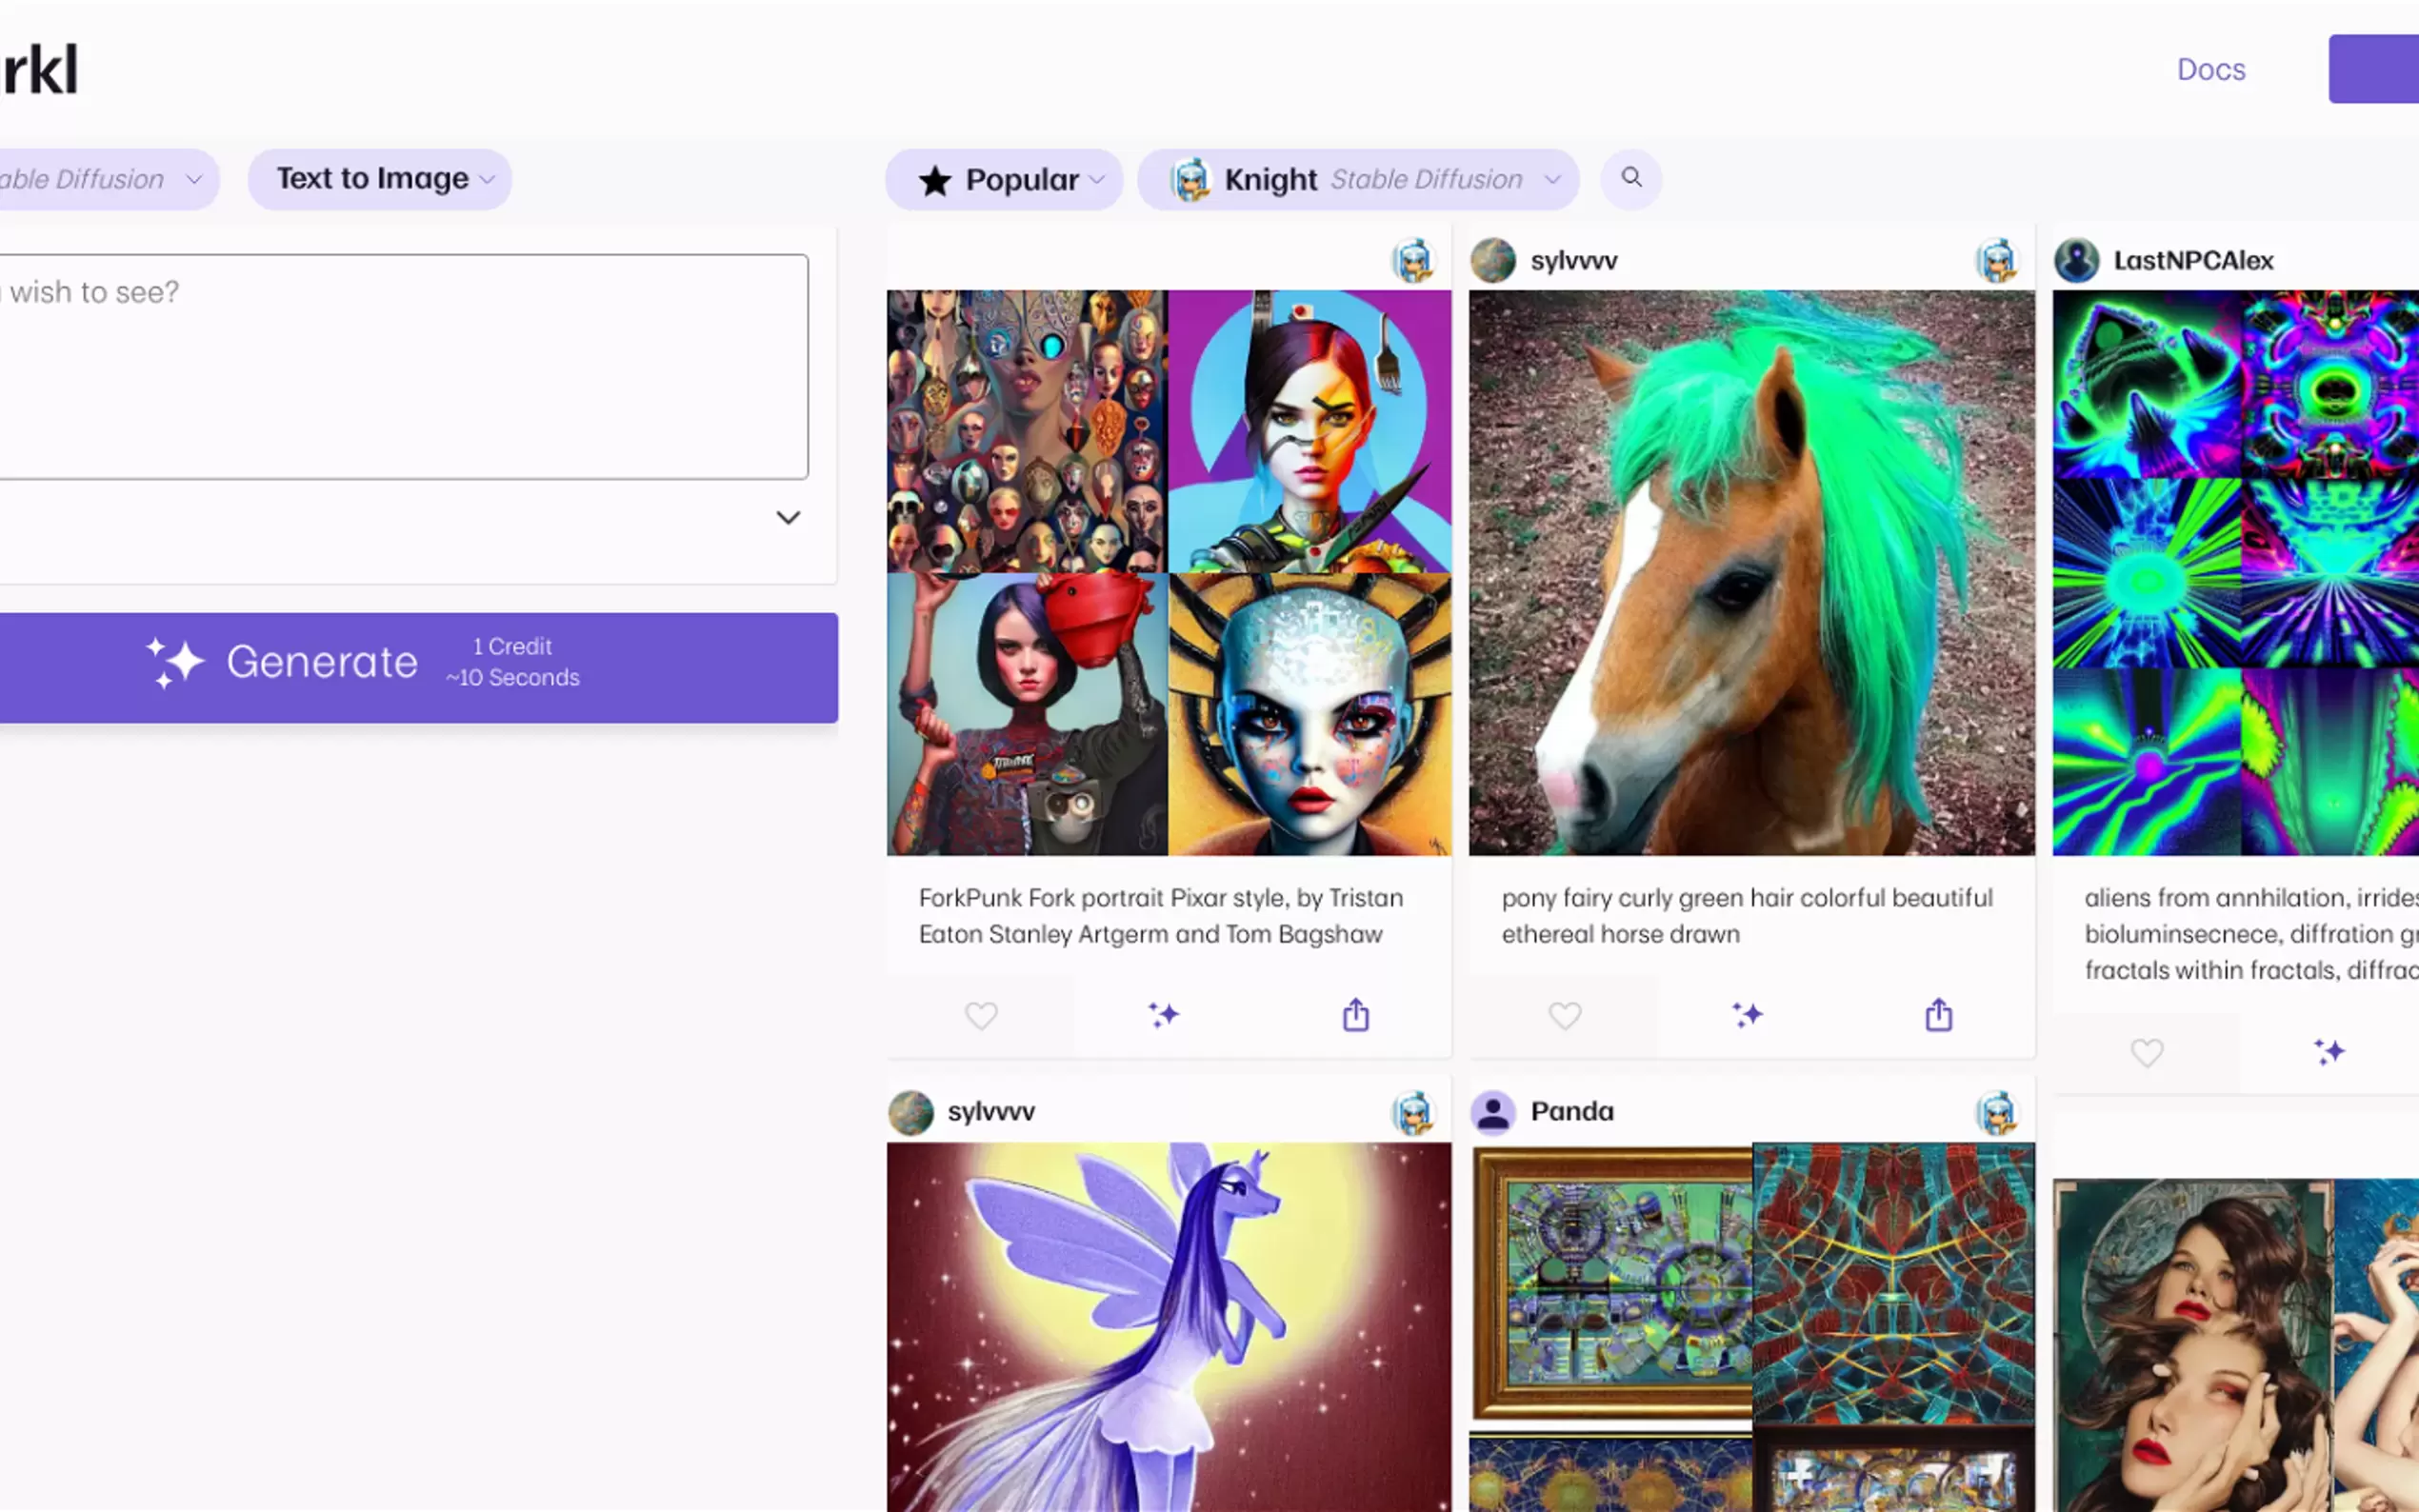Click the prompt text input box

tap(400, 366)
